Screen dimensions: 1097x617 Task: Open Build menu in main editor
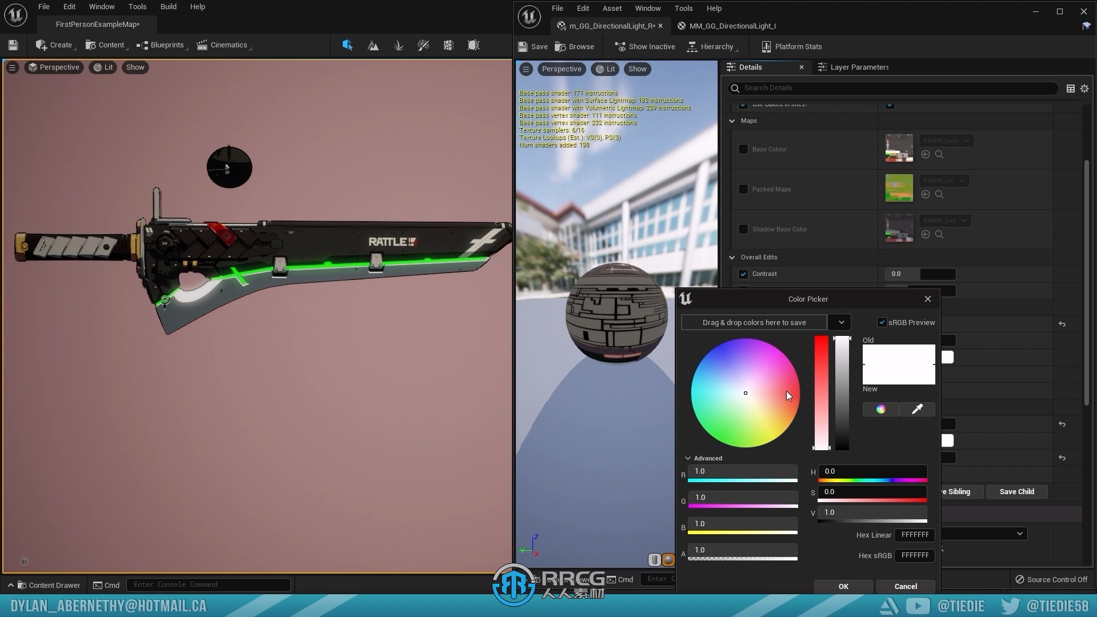(x=168, y=7)
